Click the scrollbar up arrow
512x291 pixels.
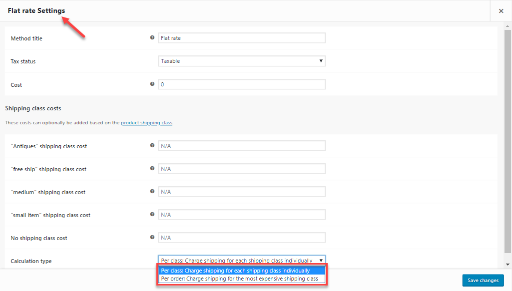click(508, 26)
